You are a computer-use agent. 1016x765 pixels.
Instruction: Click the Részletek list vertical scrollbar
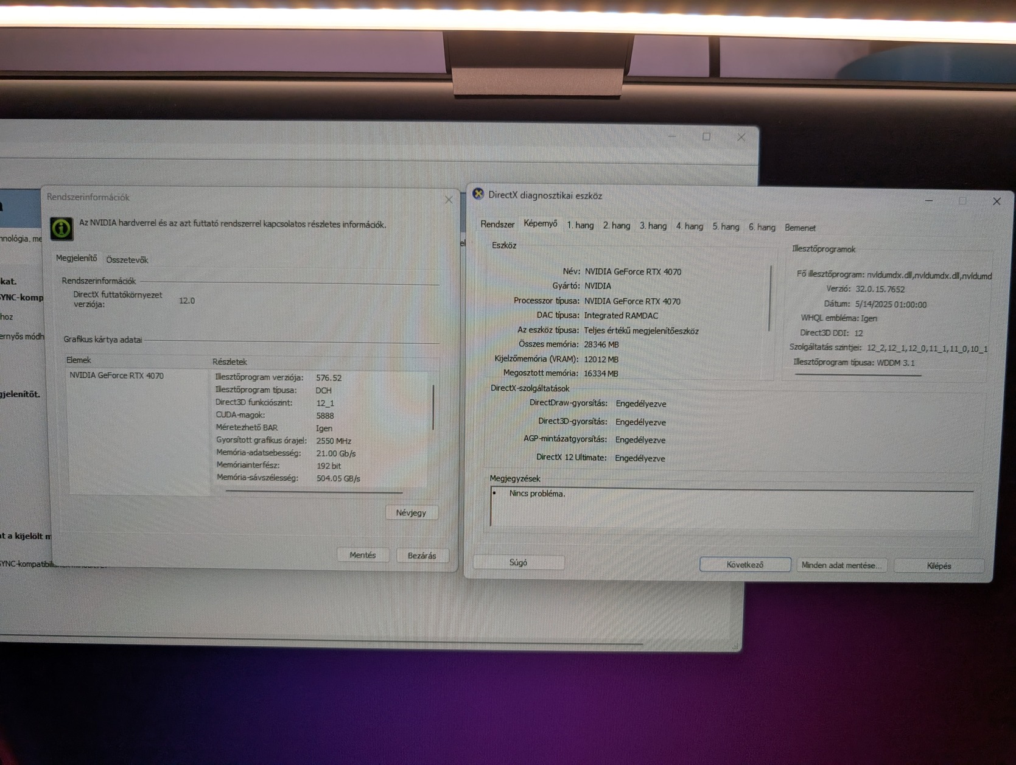pyautogui.click(x=433, y=407)
